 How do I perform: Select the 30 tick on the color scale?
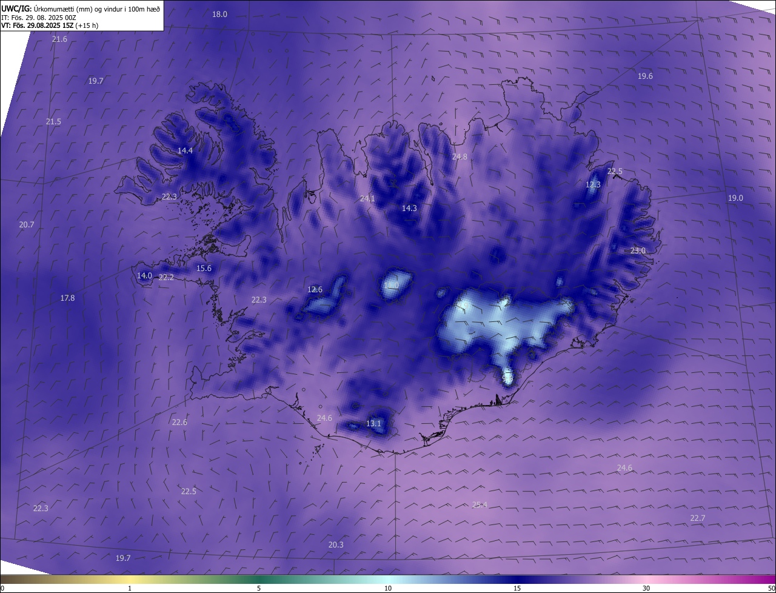tap(646, 588)
